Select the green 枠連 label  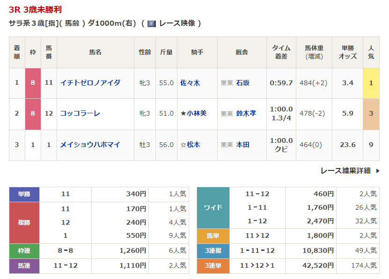point(24,251)
